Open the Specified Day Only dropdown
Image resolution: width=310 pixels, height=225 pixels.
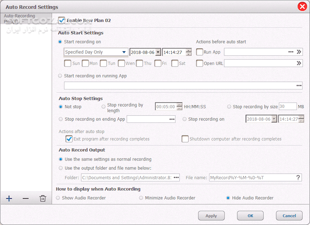coord(124,52)
